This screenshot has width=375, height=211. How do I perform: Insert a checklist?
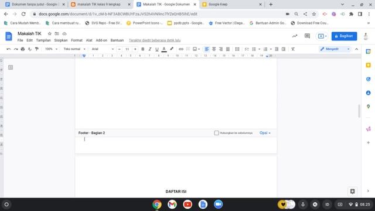(x=247, y=49)
